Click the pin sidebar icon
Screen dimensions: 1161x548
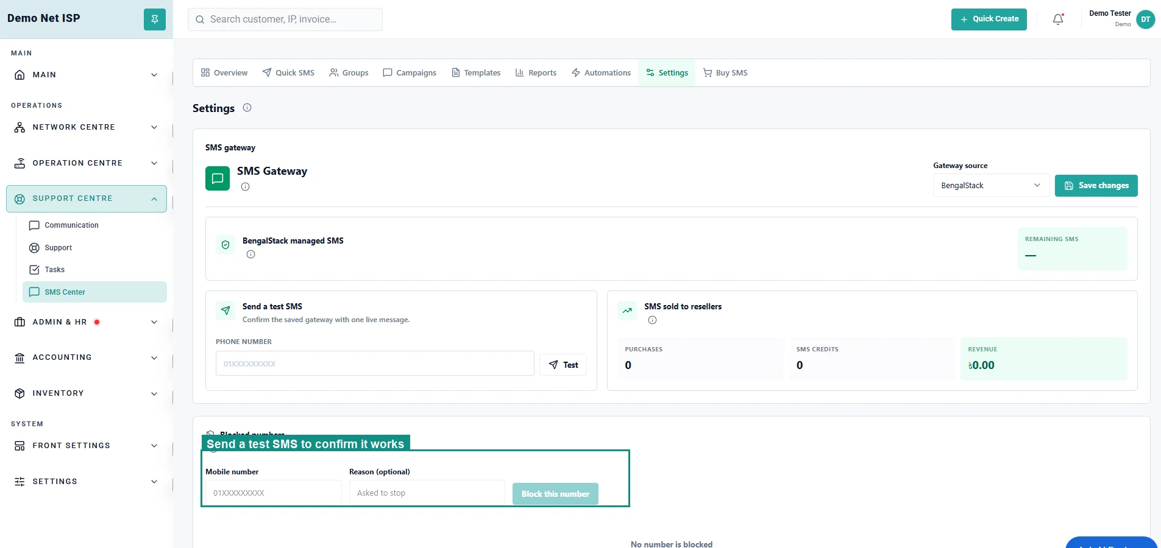155,19
